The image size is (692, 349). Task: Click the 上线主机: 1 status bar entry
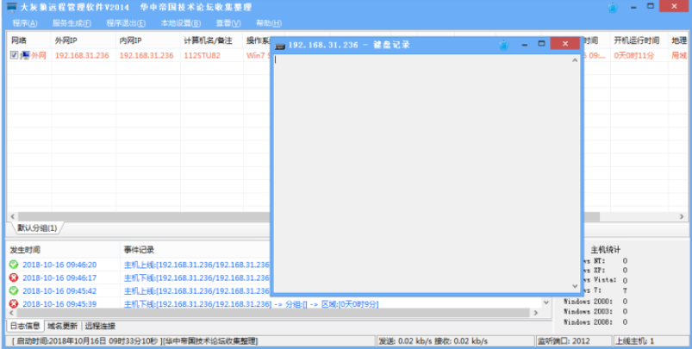(x=651, y=341)
